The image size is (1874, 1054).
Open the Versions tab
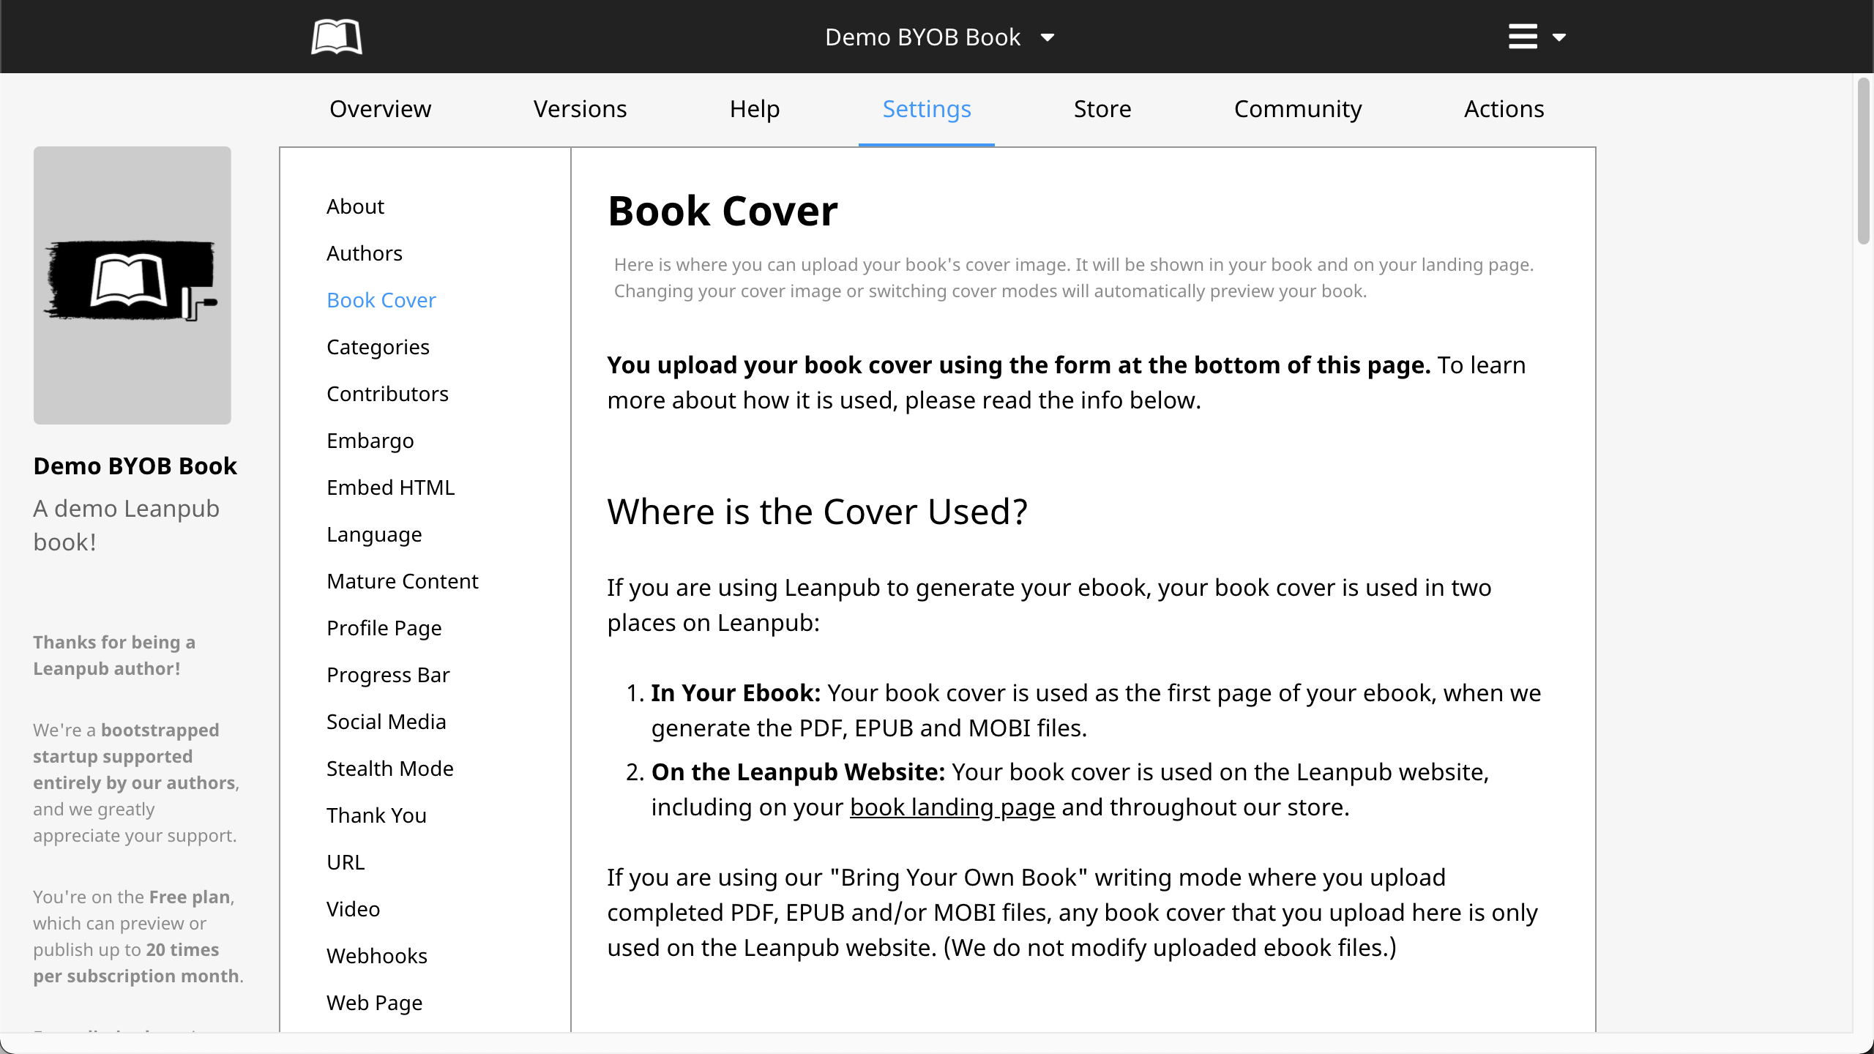[x=580, y=109]
